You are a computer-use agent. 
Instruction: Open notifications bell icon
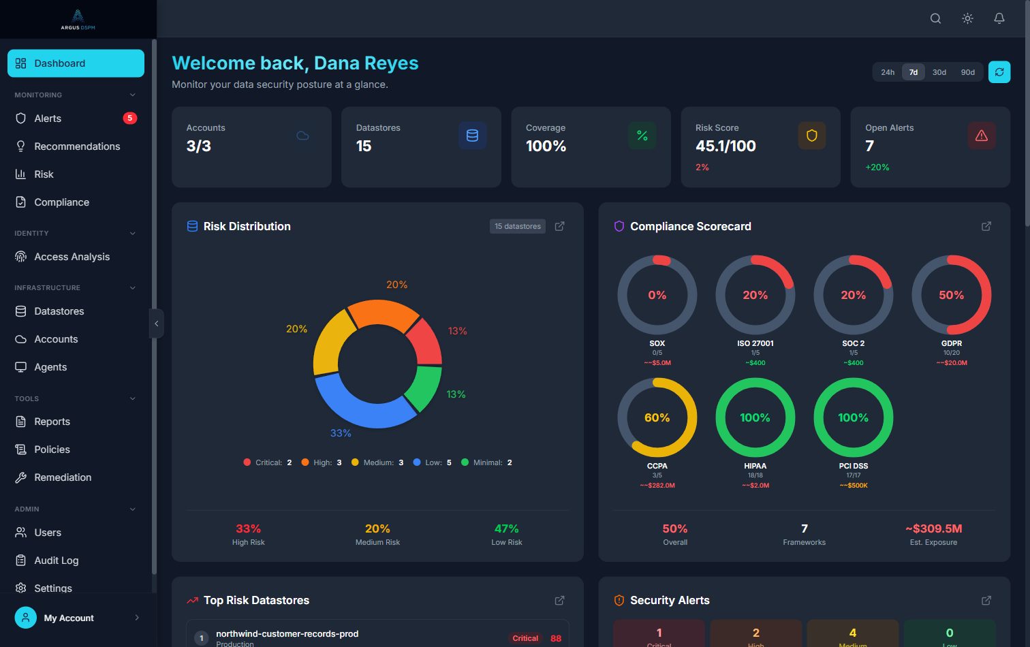click(999, 18)
